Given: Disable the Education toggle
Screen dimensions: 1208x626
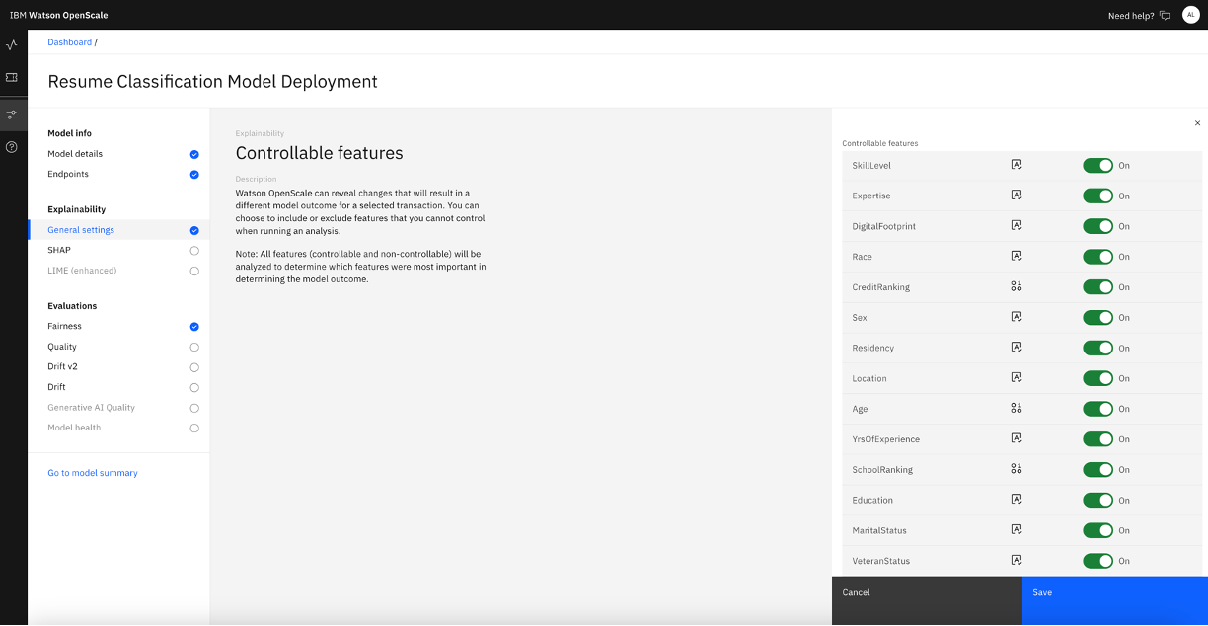Looking at the screenshot, I should coord(1097,500).
